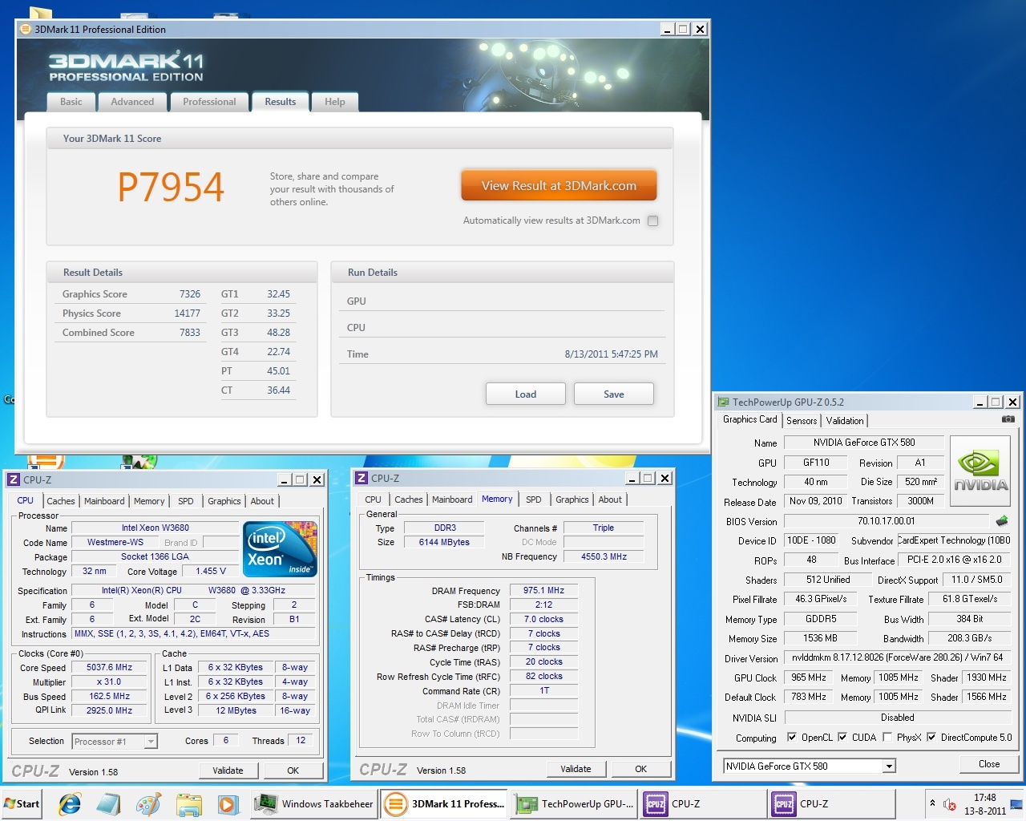Click the GPU-Z screenshot camera icon
Viewport: 1026px width, 821px height.
[1008, 419]
